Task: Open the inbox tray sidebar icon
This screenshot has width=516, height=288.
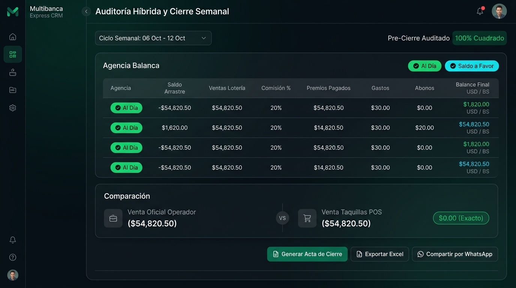Action: 13,72
